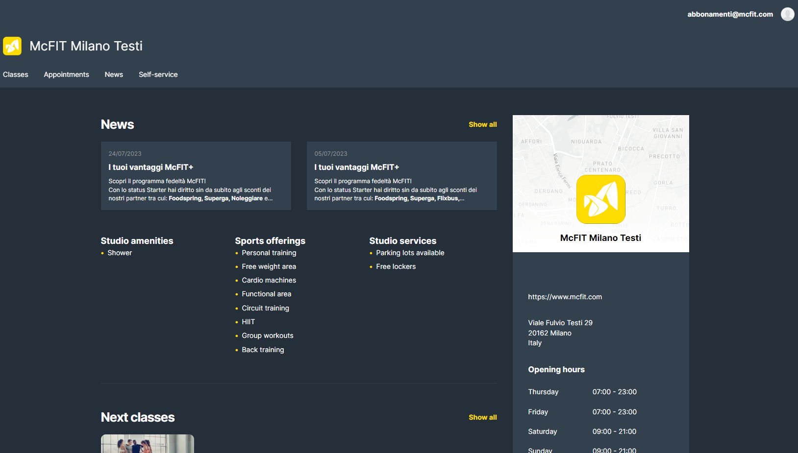Image resolution: width=798 pixels, height=453 pixels.
Task: Open the https://www.mcfit.com website link
Action: click(x=565, y=297)
